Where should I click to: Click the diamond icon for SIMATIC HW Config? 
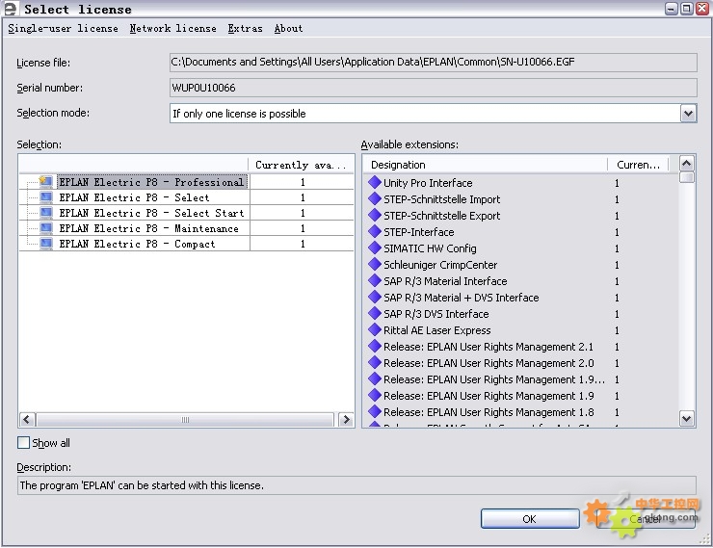point(374,248)
